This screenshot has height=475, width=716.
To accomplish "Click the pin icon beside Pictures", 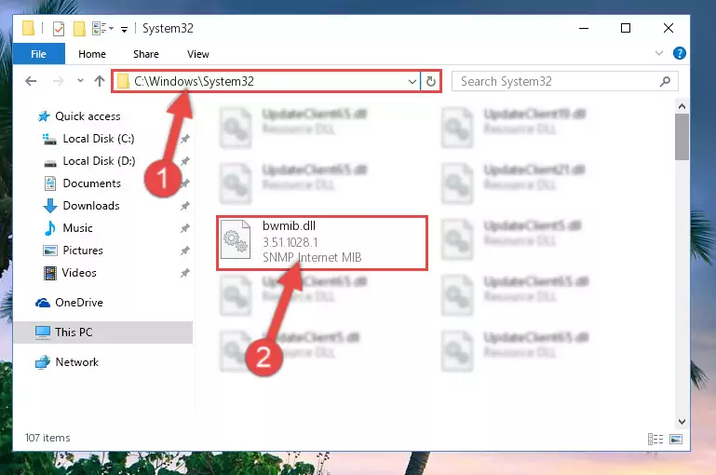I will pyautogui.click(x=184, y=251).
